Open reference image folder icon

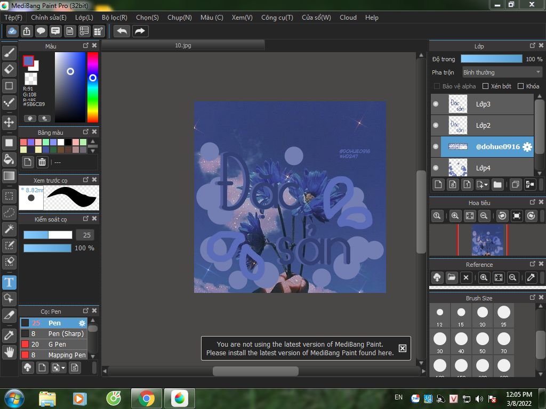click(x=452, y=277)
